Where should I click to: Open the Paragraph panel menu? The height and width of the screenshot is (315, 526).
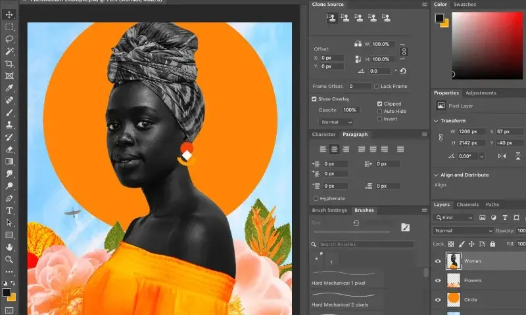pos(424,135)
